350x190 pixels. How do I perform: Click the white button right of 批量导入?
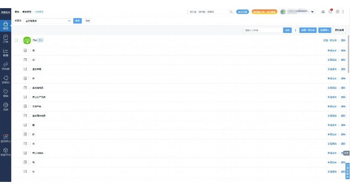339,30
